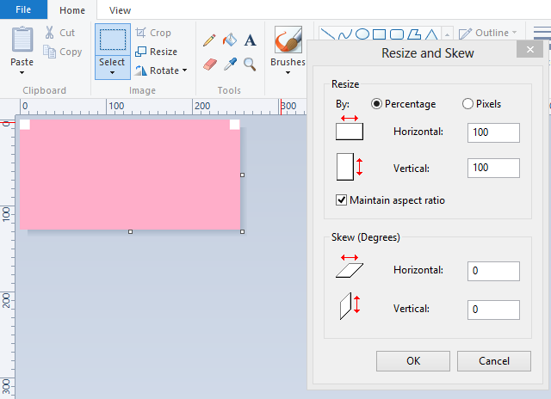
Task: Click the Crop icon in Image group
Action: coord(142,33)
